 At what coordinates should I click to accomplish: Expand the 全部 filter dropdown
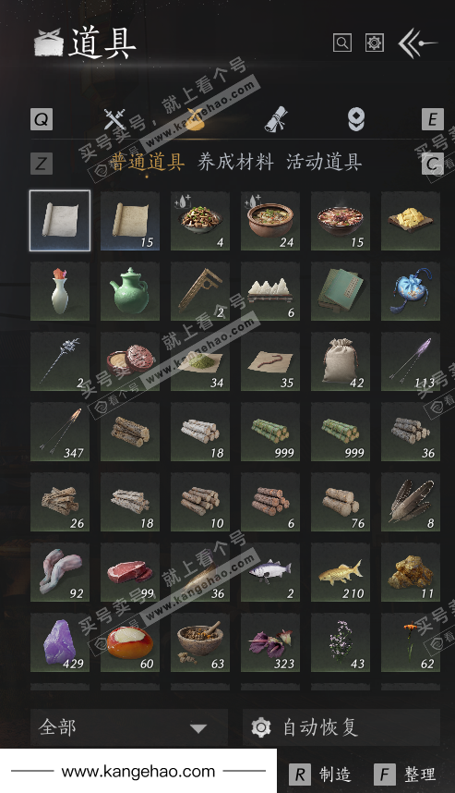point(129,727)
